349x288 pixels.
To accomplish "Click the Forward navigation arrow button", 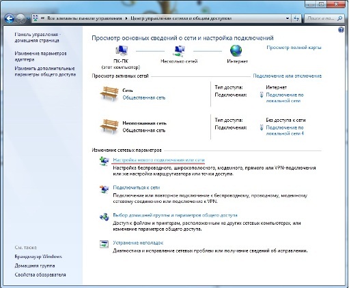I will pos(20,18).
